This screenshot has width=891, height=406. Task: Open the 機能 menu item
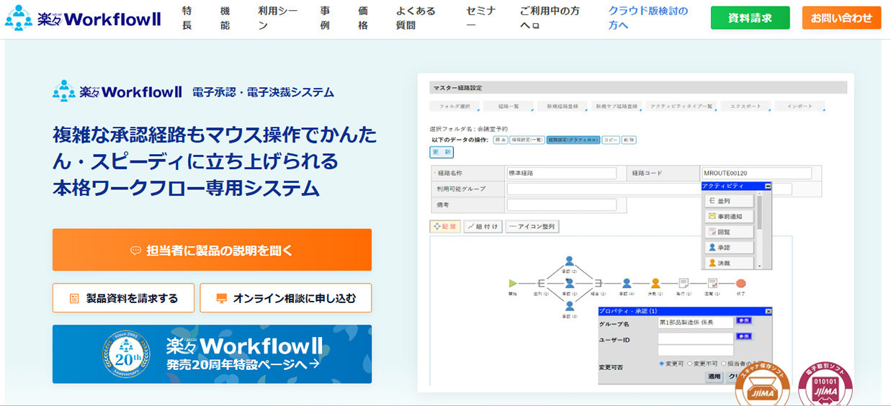coord(225,18)
